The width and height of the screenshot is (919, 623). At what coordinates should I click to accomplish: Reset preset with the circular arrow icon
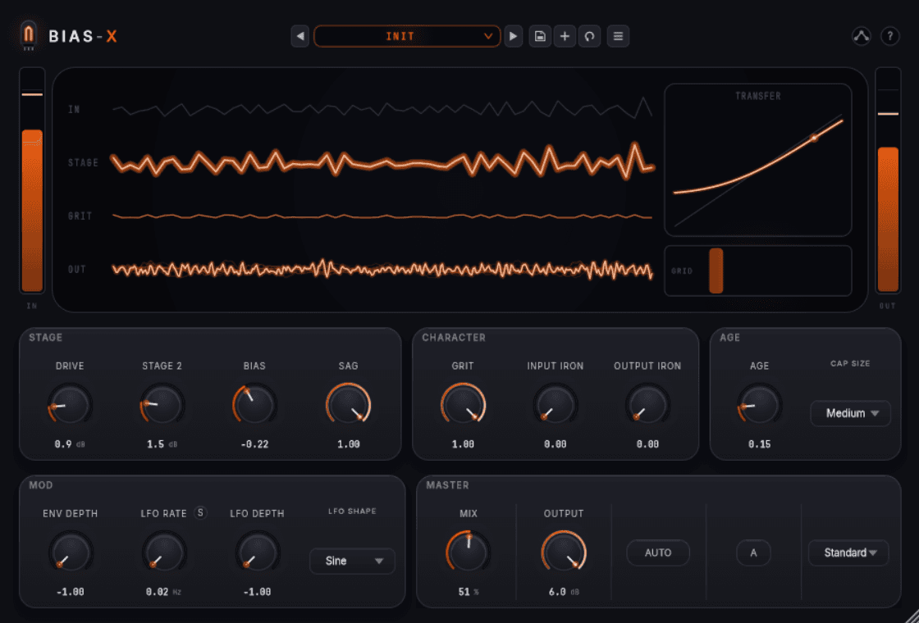click(x=590, y=36)
